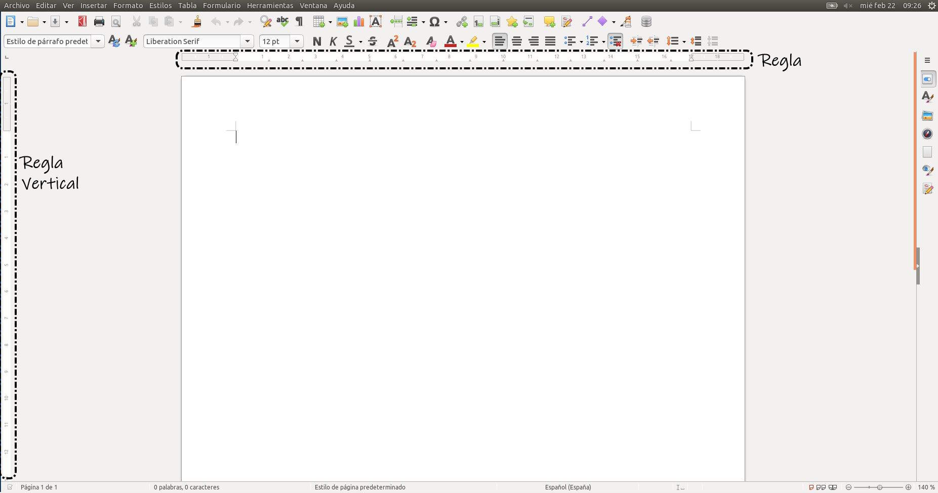Open print preview
Viewport: 938px width, 493px height.
pyautogui.click(x=116, y=22)
